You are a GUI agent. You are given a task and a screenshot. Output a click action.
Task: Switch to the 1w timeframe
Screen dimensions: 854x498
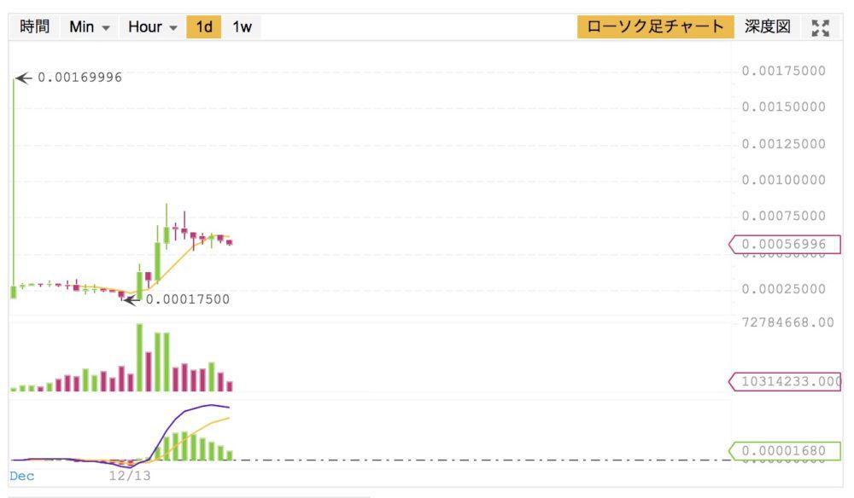pos(242,26)
